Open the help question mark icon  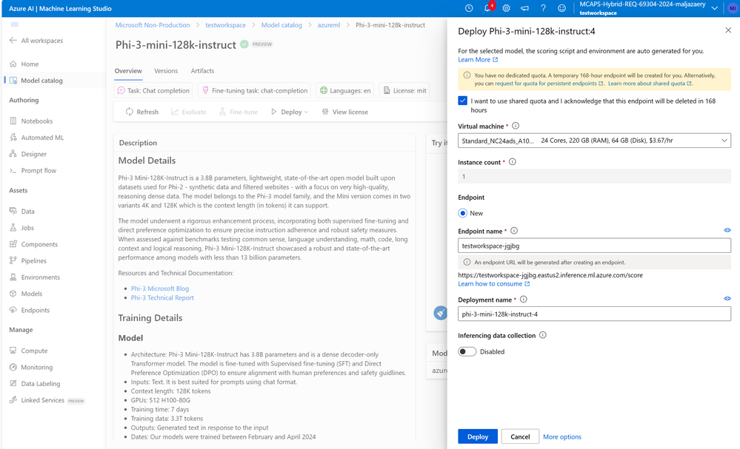point(543,8)
